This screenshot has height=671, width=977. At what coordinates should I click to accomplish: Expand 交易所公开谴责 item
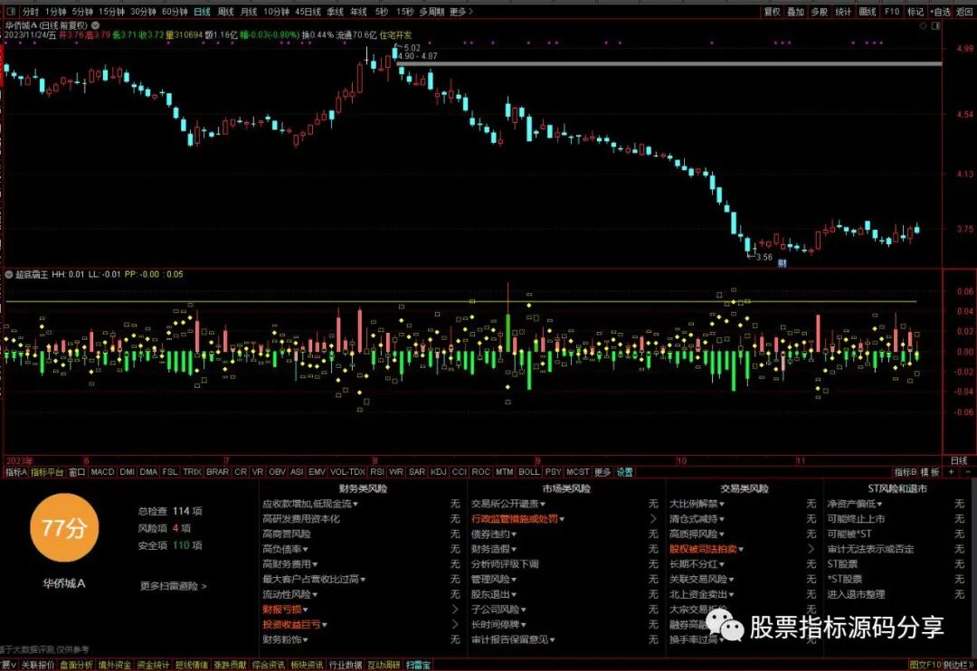pyautogui.click(x=507, y=504)
